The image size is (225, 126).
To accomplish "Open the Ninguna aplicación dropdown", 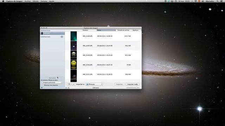I will click(x=52, y=83).
